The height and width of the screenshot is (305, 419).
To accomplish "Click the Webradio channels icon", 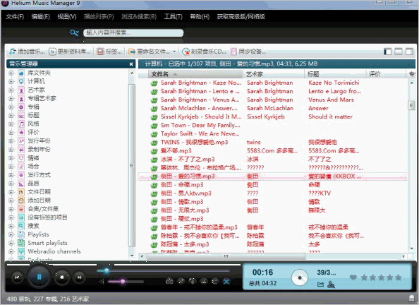I will (x=21, y=251).
